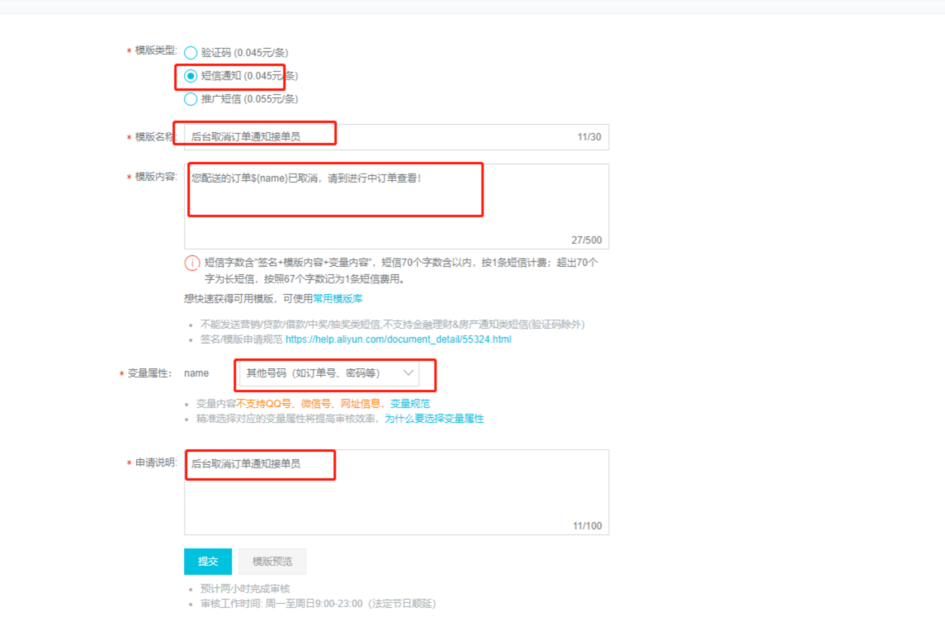Screen dimensions: 945x631
Task: Click inside the 申请说明 text area
Action: tap(396, 491)
